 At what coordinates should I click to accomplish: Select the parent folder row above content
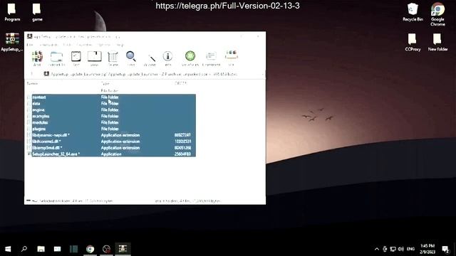110,90
